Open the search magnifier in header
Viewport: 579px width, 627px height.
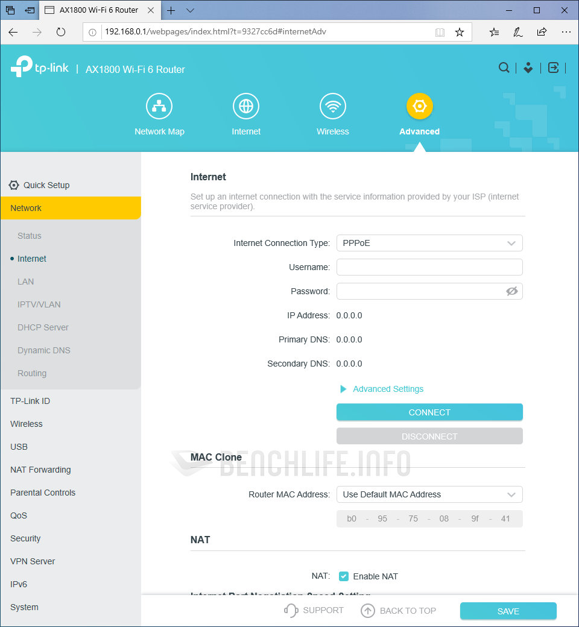[x=504, y=68]
